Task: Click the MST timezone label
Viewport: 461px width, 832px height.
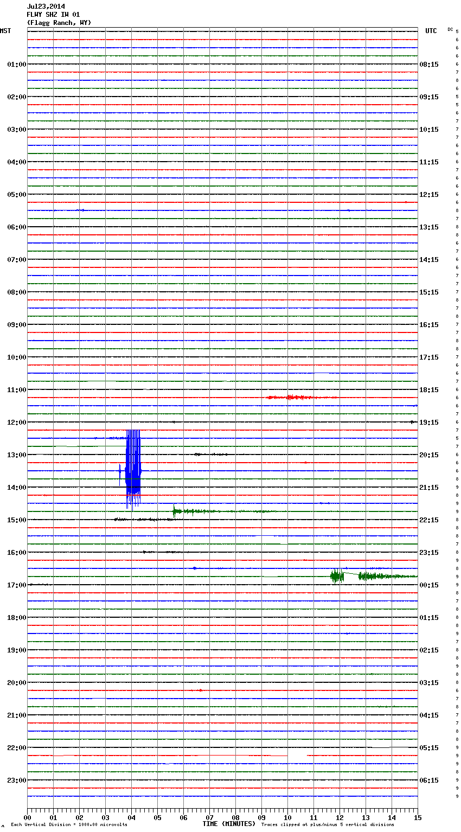Action: [5, 31]
